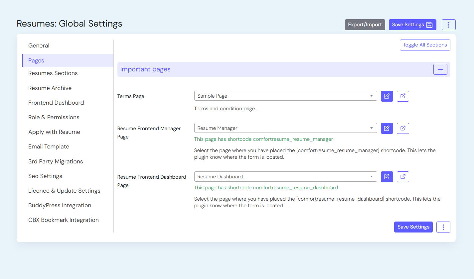Screen dimensions: 474x279
Task: Go to Email Template settings
Action: pyautogui.click(x=49, y=146)
